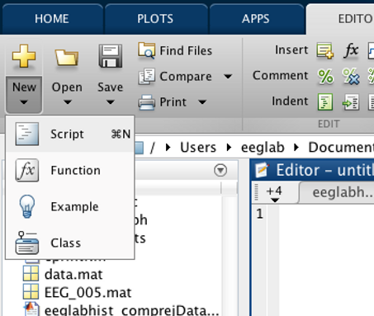Switch to the PLOTS tab
The image size is (374, 316).
click(155, 19)
